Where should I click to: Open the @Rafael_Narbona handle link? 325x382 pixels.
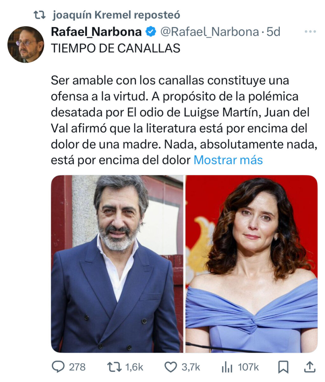click(209, 32)
